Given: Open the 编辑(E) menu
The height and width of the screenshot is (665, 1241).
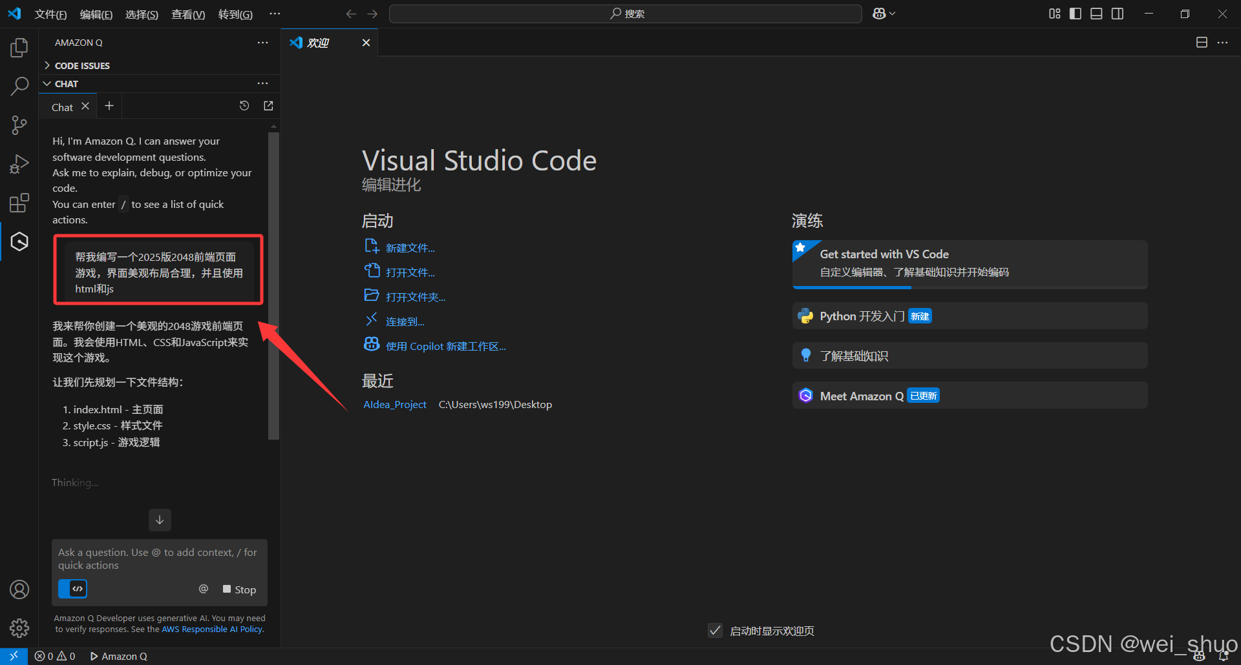Looking at the screenshot, I should click(x=96, y=14).
